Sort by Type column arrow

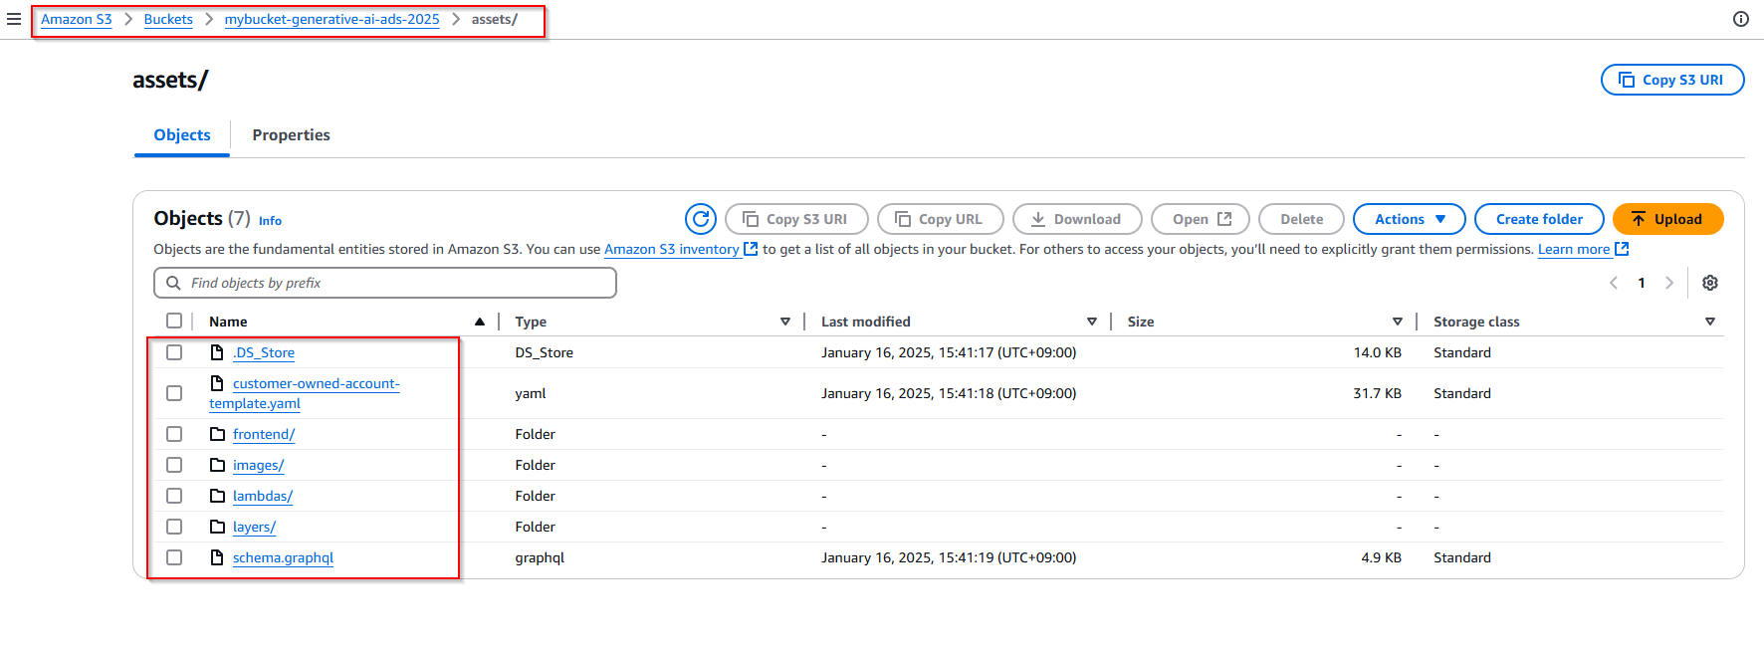pyautogui.click(x=784, y=322)
